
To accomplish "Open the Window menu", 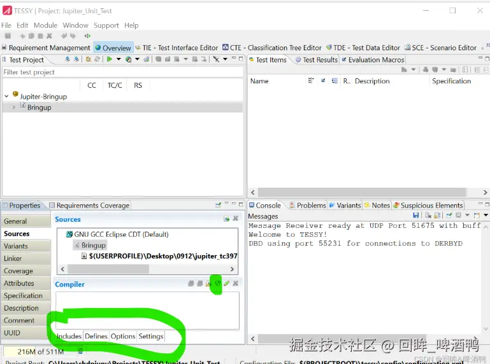I will (x=76, y=25).
